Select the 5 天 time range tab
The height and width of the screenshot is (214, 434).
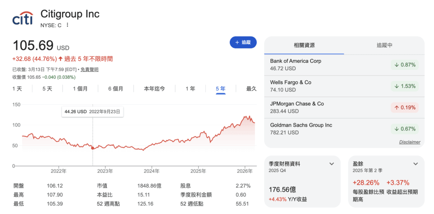[x=47, y=89]
